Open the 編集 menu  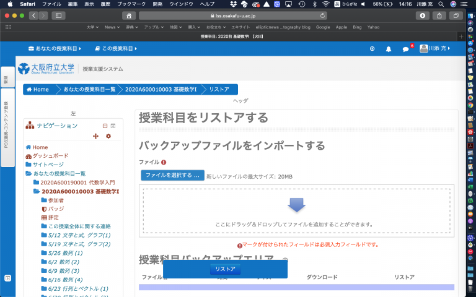pos(73,4)
